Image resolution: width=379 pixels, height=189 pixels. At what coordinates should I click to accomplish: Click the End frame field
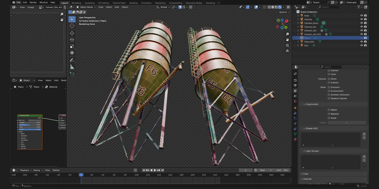pyautogui.click(x=282, y=170)
